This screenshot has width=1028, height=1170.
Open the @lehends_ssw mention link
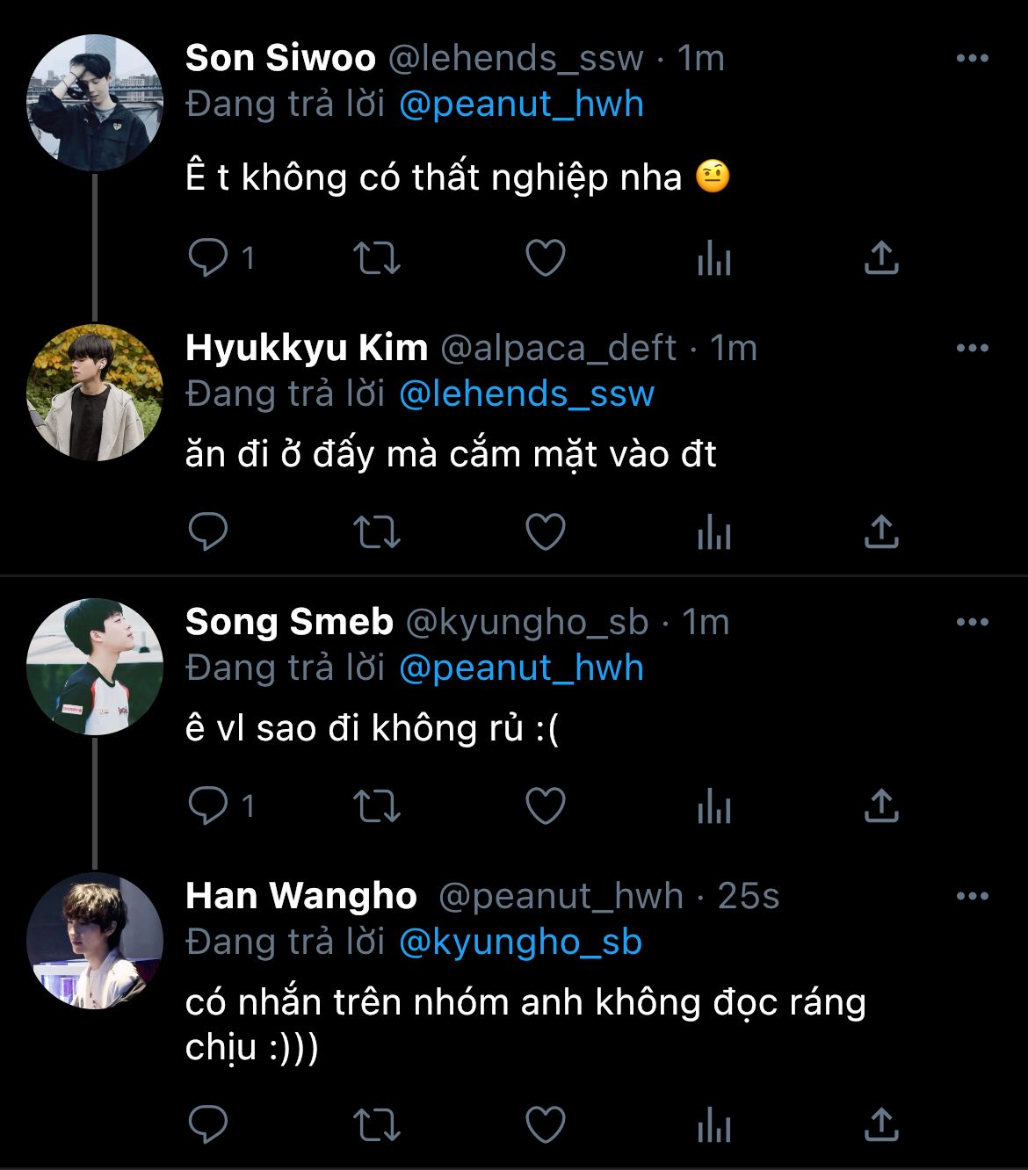click(526, 394)
